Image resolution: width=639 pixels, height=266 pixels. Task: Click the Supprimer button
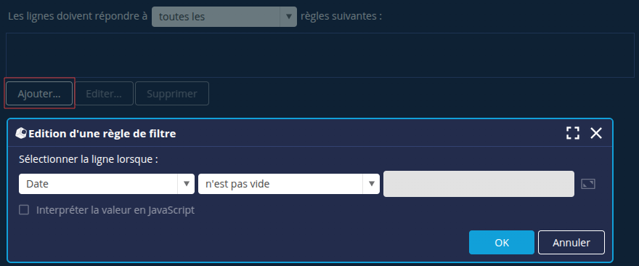[172, 94]
